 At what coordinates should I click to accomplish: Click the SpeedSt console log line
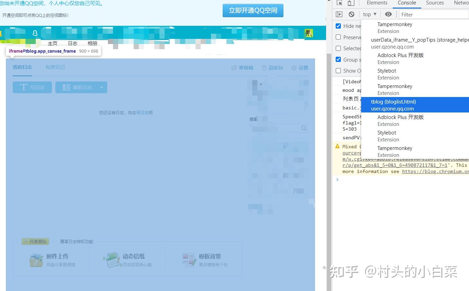(352, 123)
